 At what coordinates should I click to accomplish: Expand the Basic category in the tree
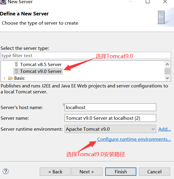[4, 78]
